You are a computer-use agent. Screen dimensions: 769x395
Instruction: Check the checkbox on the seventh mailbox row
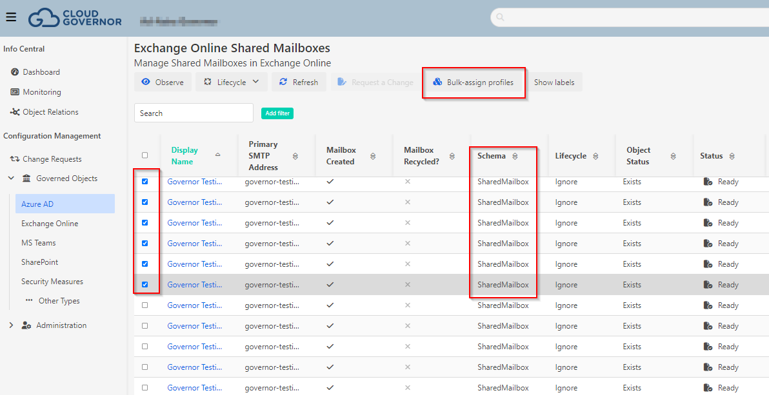pyautogui.click(x=145, y=305)
